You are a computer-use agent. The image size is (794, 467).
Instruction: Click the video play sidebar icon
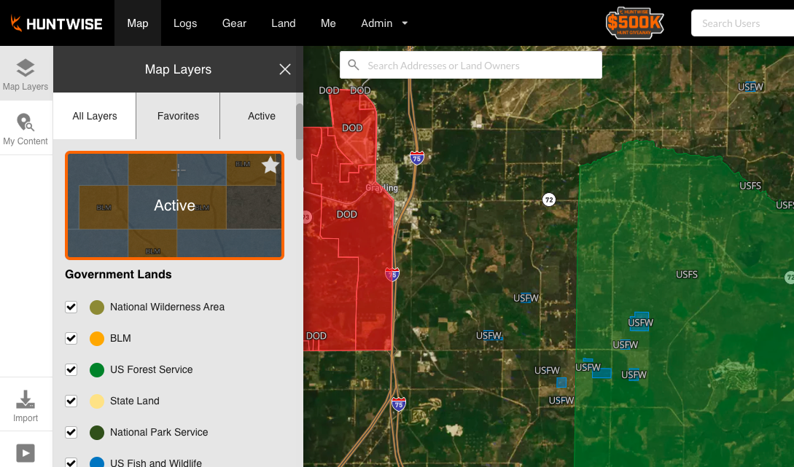click(x=26, y=453)
